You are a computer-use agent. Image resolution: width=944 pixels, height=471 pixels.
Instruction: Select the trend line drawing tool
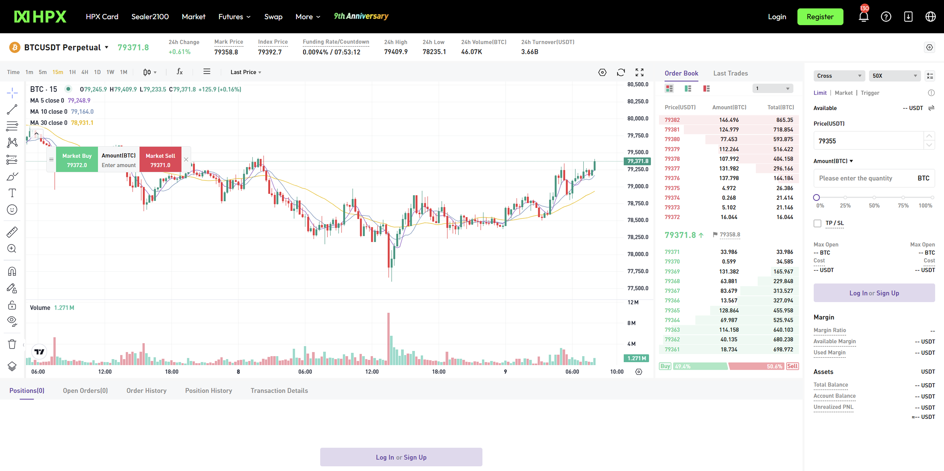click(12, 110)
